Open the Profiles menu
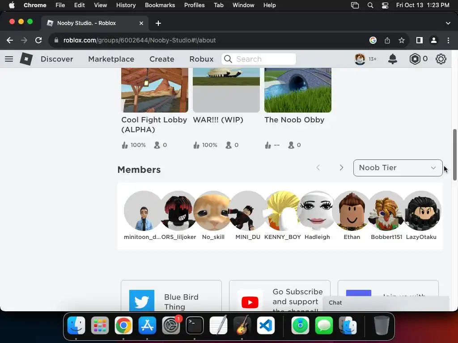Image resolution: width=458 pixels, height=343 pixels. (x=194, y=5)
